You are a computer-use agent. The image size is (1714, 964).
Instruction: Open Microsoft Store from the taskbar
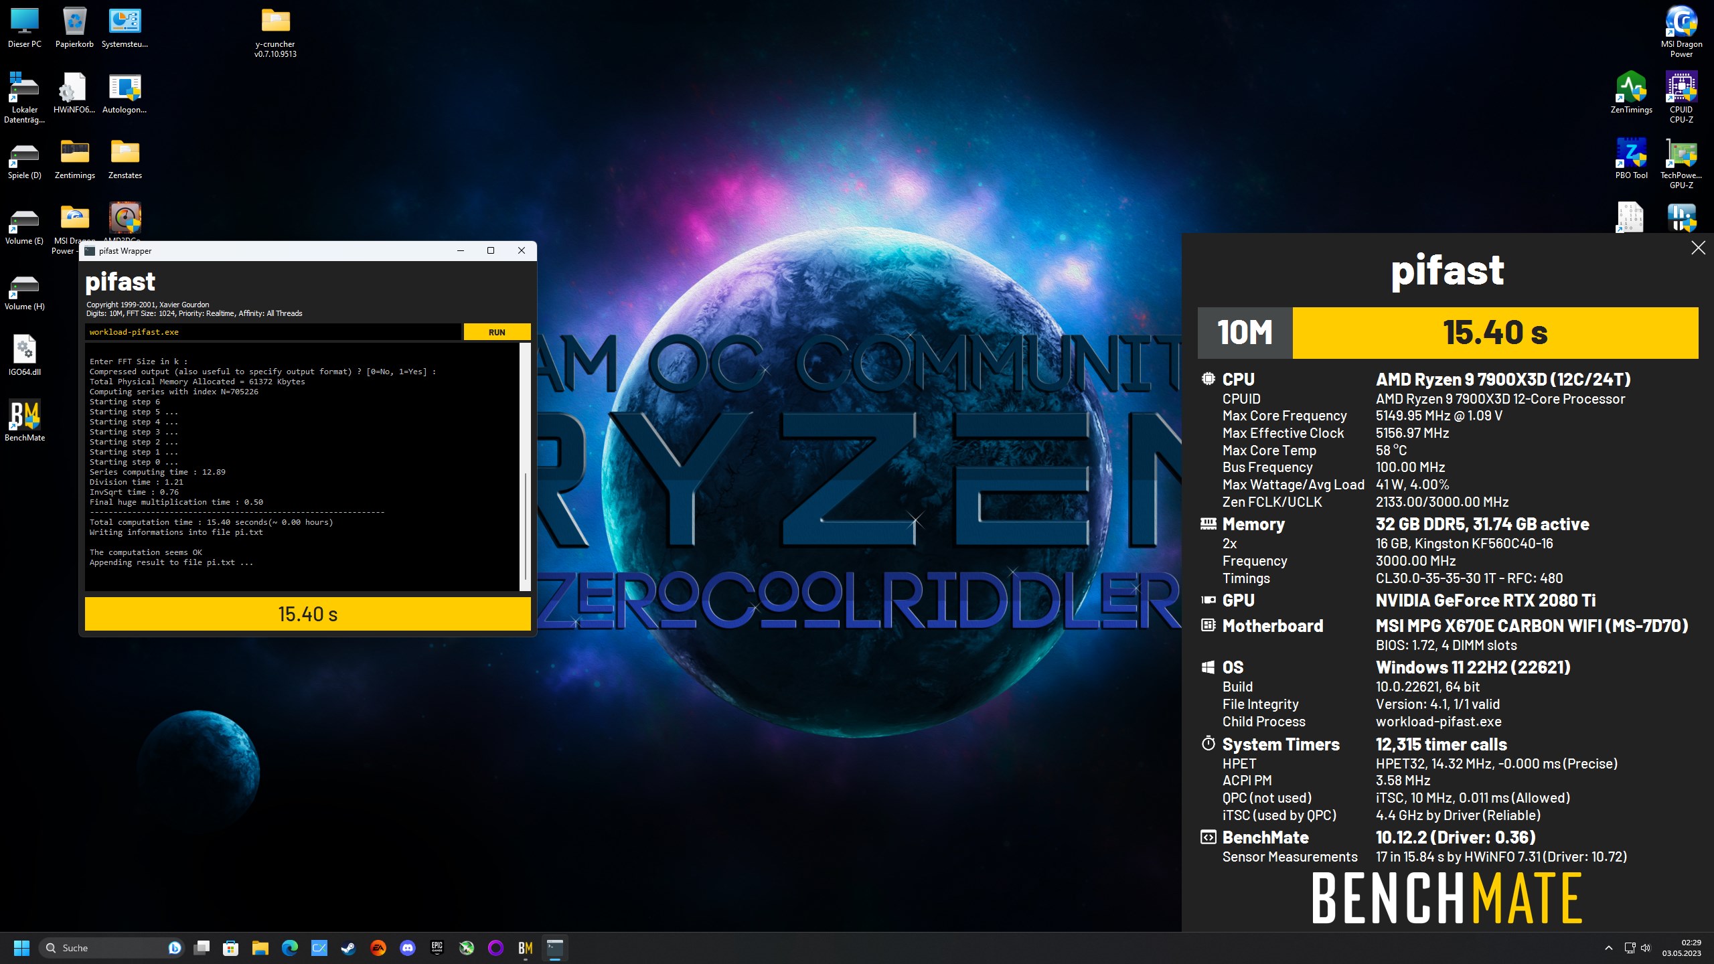pyautogui.click(x=230, y=948)
